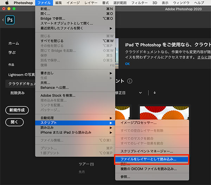This screenshot has width=211, height=185.
Task: Open the 3D menu
Action: (x=155, y=3)
